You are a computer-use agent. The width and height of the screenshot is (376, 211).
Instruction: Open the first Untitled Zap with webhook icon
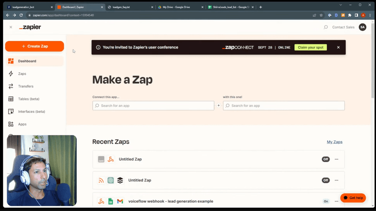(x=130, y=159)
